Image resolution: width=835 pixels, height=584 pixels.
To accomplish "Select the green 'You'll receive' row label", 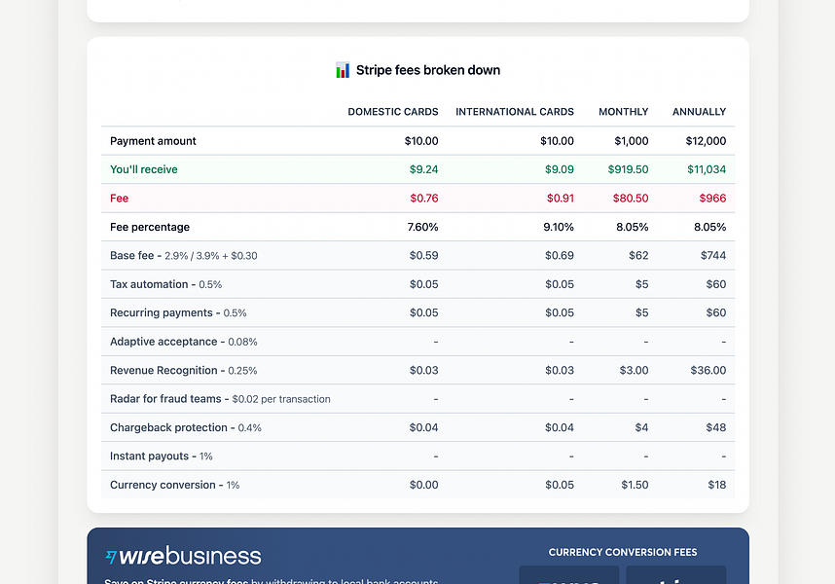I will [x=143, y=168].
